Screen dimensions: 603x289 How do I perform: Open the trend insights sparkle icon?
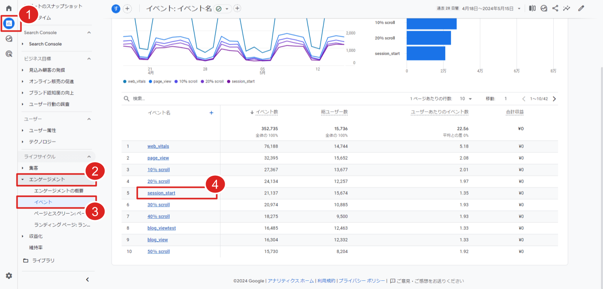point(567,8)
